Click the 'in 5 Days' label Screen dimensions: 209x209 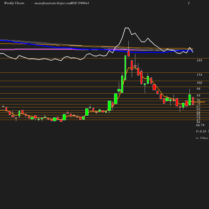(x=202, y=138)
